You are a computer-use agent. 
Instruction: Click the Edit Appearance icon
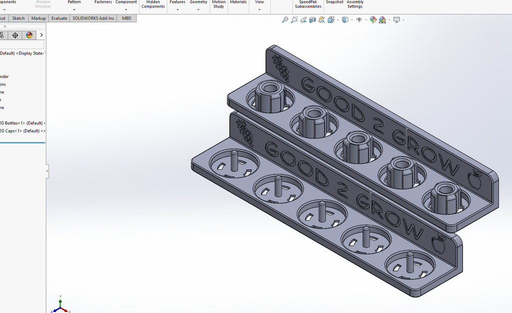[373, 20]
